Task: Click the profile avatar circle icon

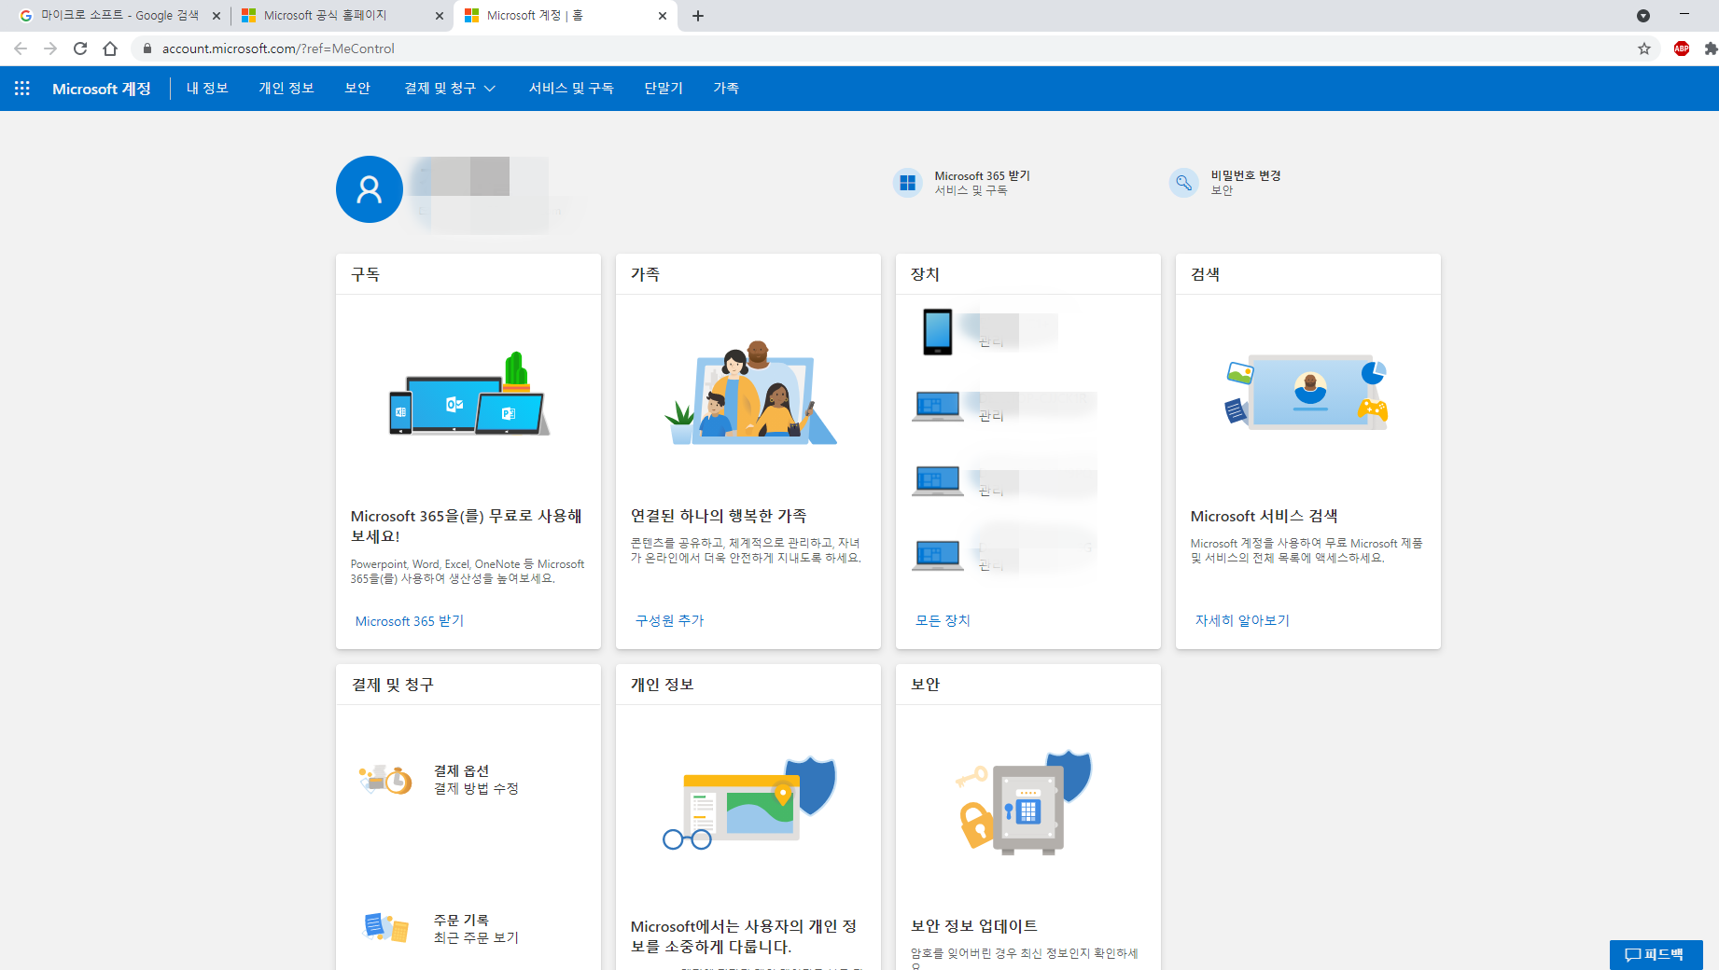Action: (370, 189)
